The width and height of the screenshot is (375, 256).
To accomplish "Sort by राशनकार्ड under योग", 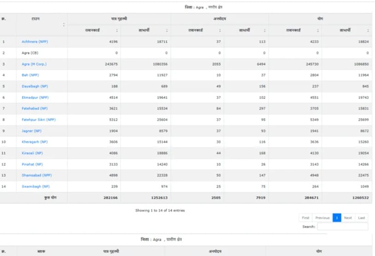I will 294,30.
